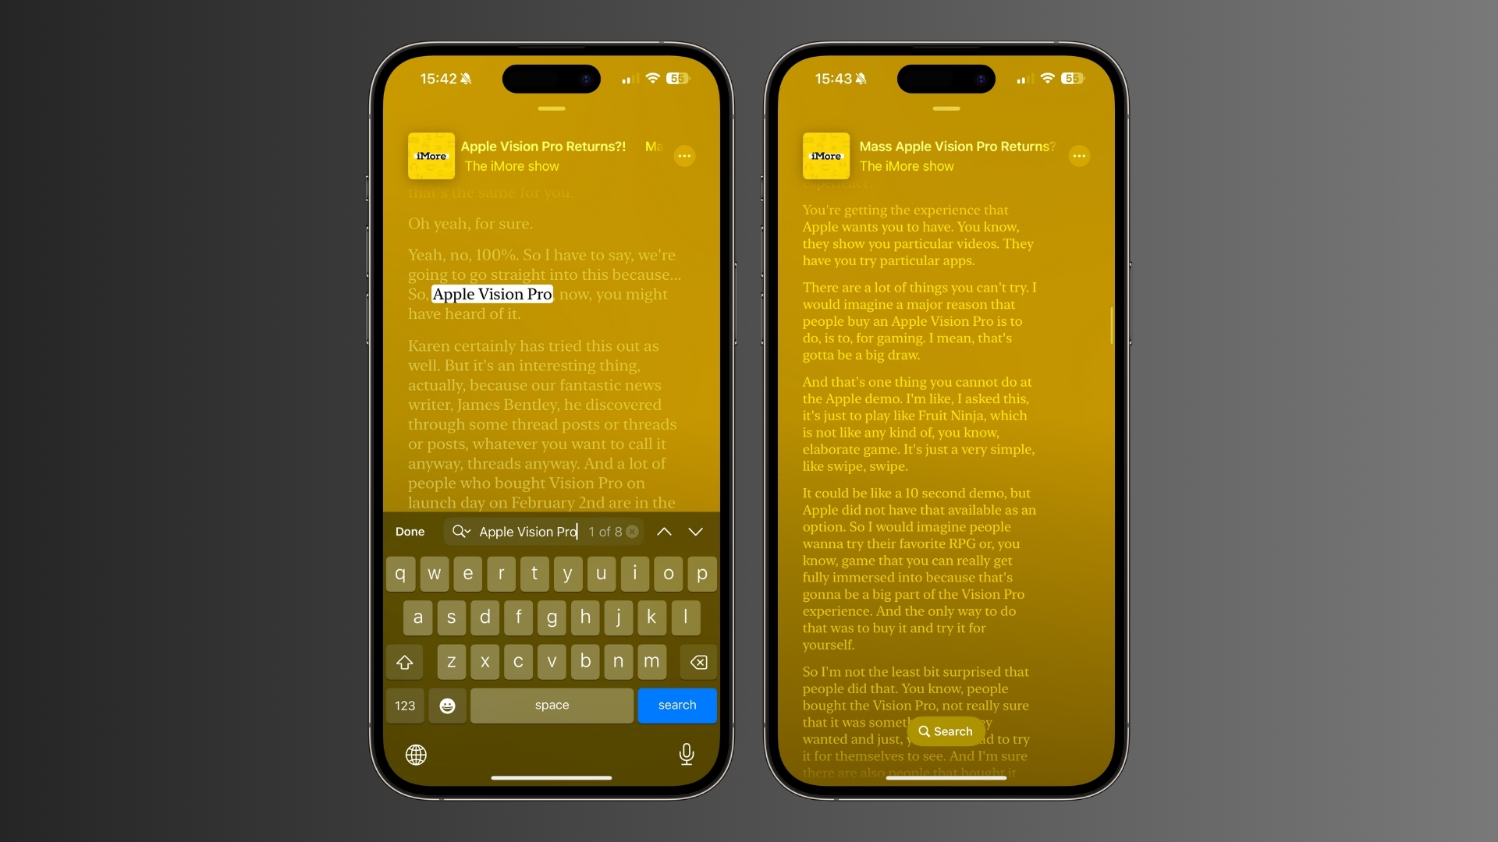The width and height of the screenshot is (1498, 842).
Task: Tap the upward chevron to go to previous result
Action: (664, 532)
